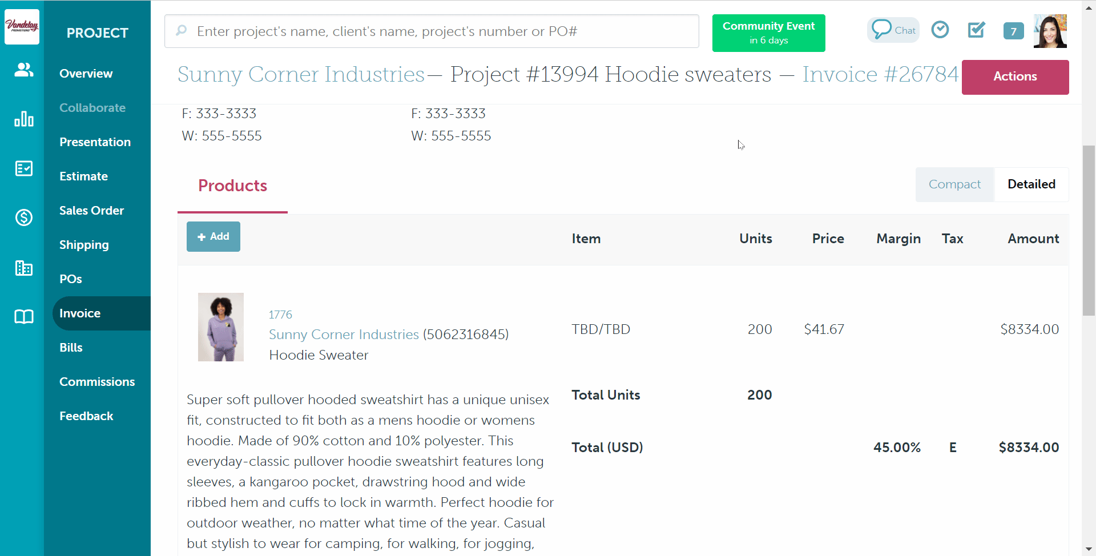Screen dimensions: 1096x556
Task: Open the clock reminders icon in header
Action: (940, 30)
